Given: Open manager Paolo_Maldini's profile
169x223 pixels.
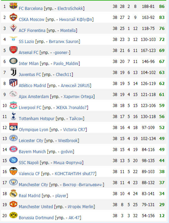Looking at the screenshot, I should pyautogui.click(x=66, y=63).
